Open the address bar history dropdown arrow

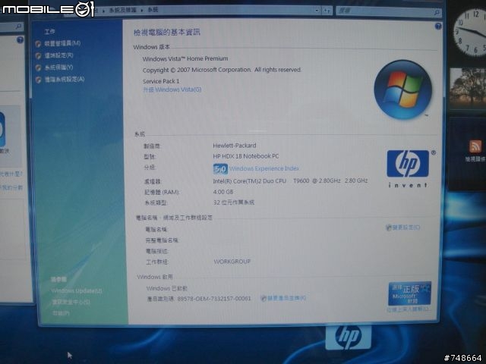pyautogui.click(x=317, y=11)
